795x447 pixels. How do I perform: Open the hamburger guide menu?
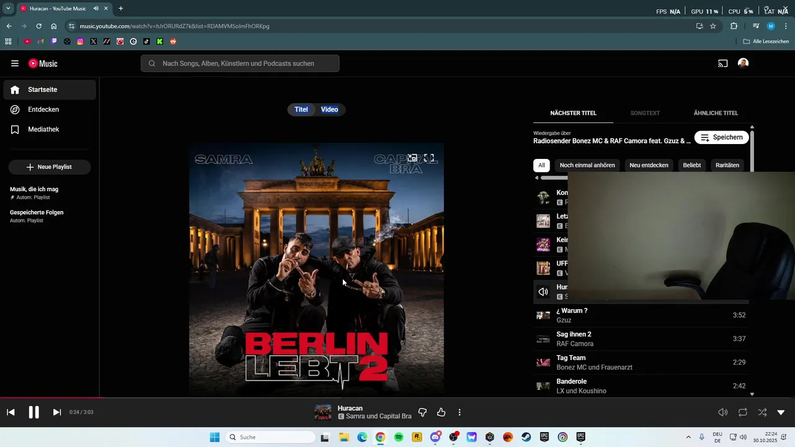point(15,63)
